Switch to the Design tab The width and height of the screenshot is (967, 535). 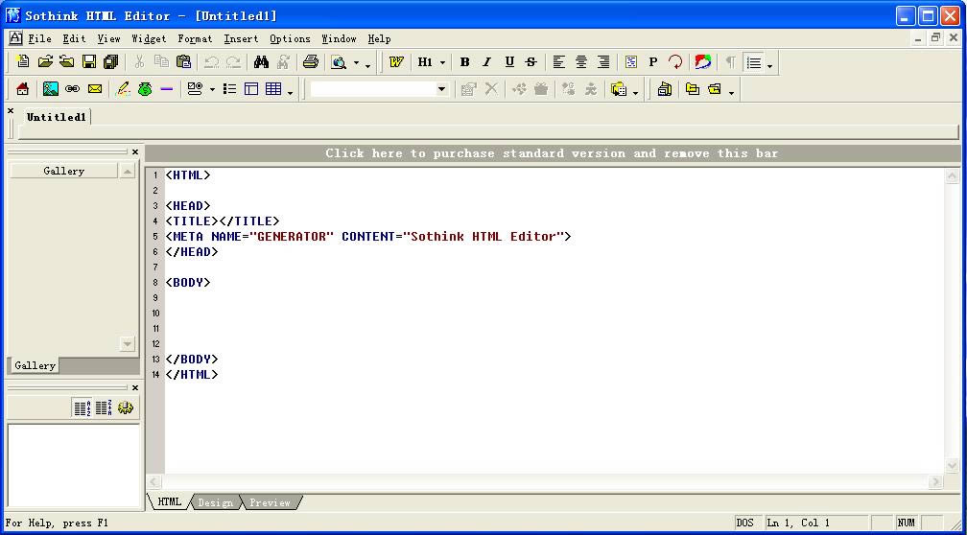pos(216,502)
